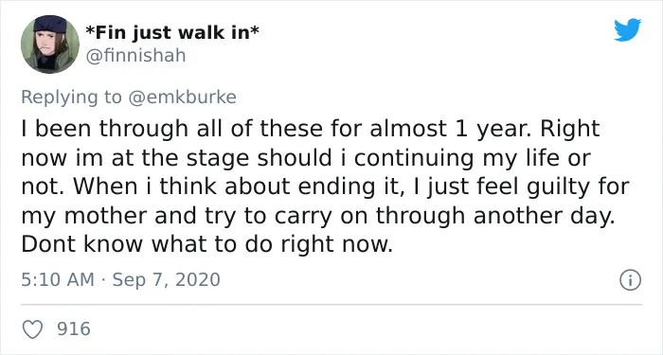Click the line starting 'my mother and try'

[x=317, y=216]
